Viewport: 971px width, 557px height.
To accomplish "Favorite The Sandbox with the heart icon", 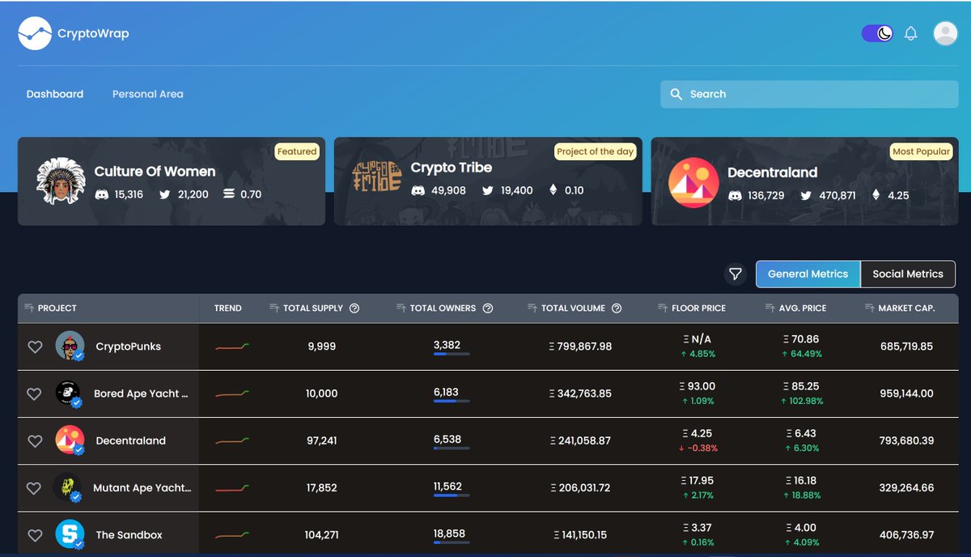I will [35, 535].
